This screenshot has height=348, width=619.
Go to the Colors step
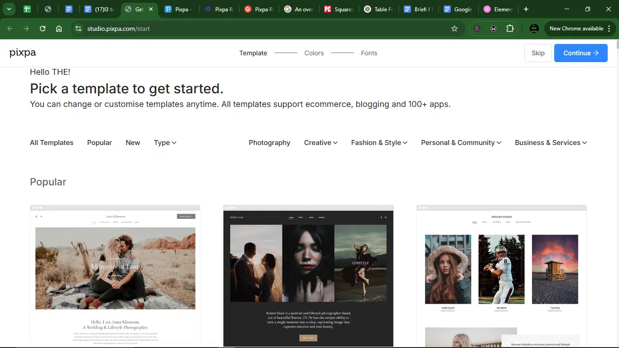click(314, 53)
